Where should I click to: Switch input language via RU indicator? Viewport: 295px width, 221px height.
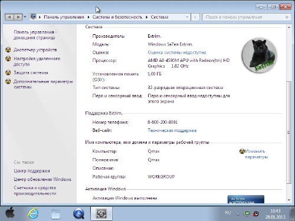point(228,213)
